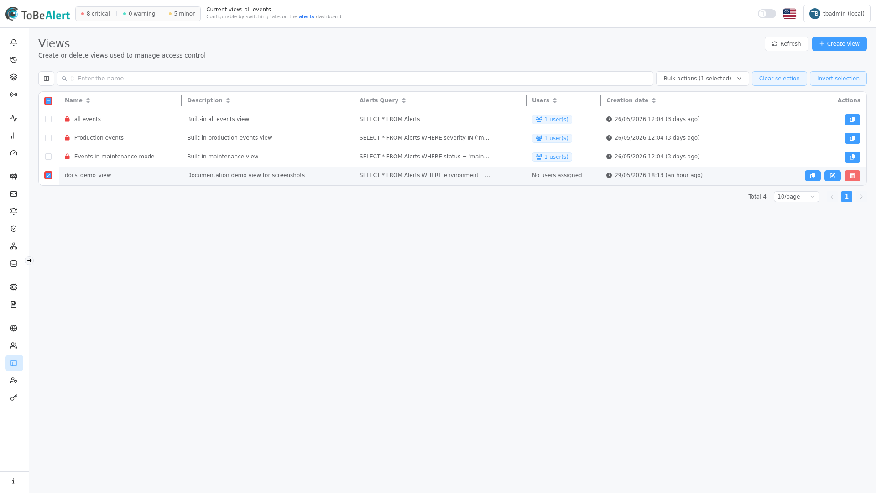The height and width of the screenshot is (493, 876).
Task: Delete the docs_demo_view view
Action: tap(852, 176)
